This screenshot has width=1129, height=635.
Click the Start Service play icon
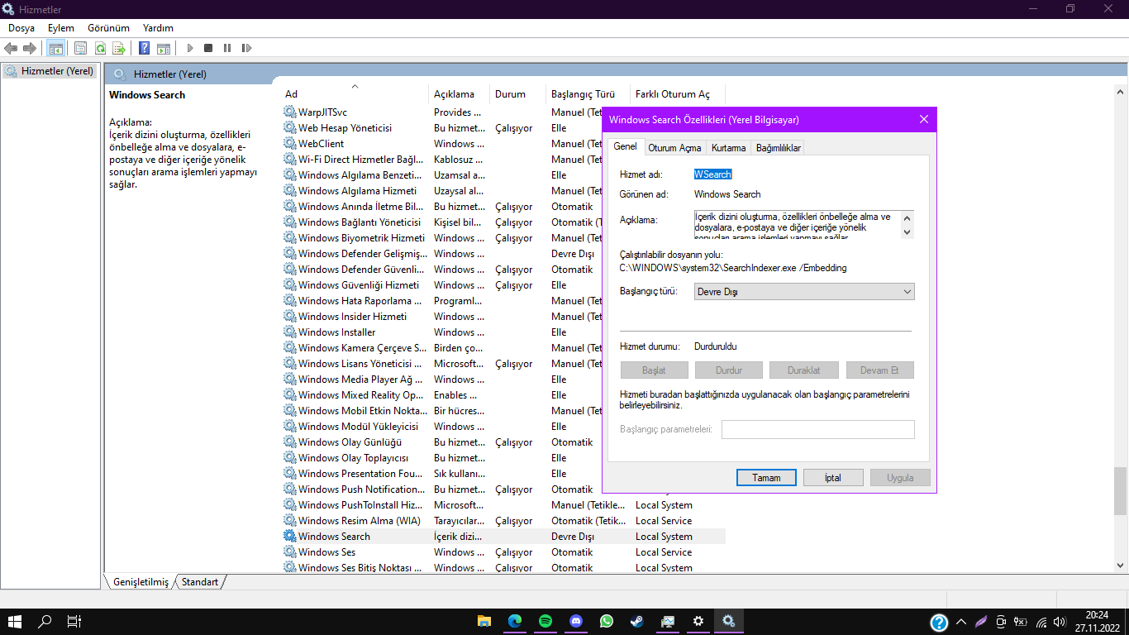point(189,48)
